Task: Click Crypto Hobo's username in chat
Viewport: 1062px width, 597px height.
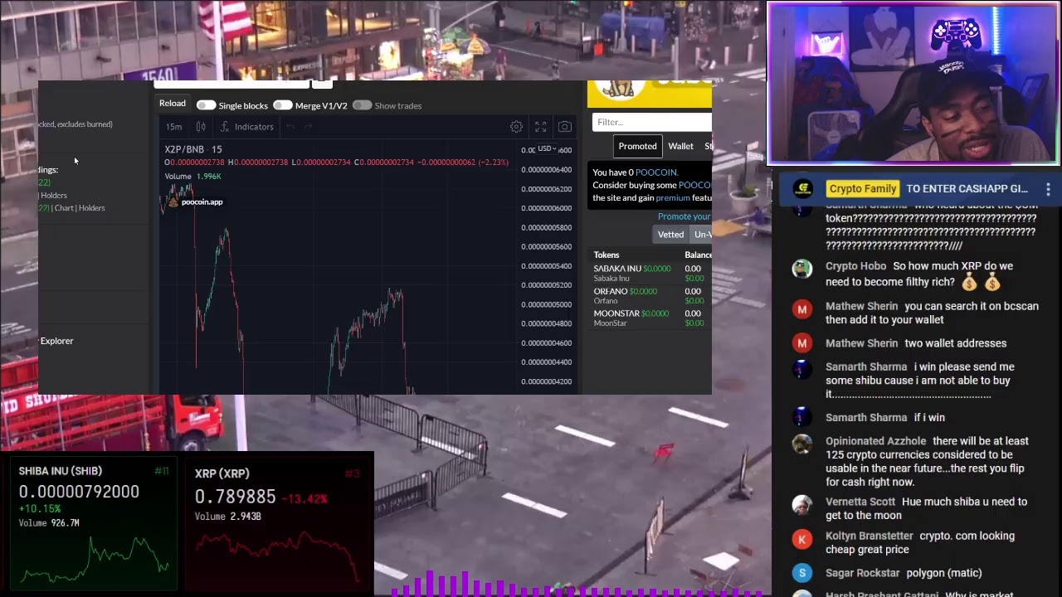Action: 855,266
